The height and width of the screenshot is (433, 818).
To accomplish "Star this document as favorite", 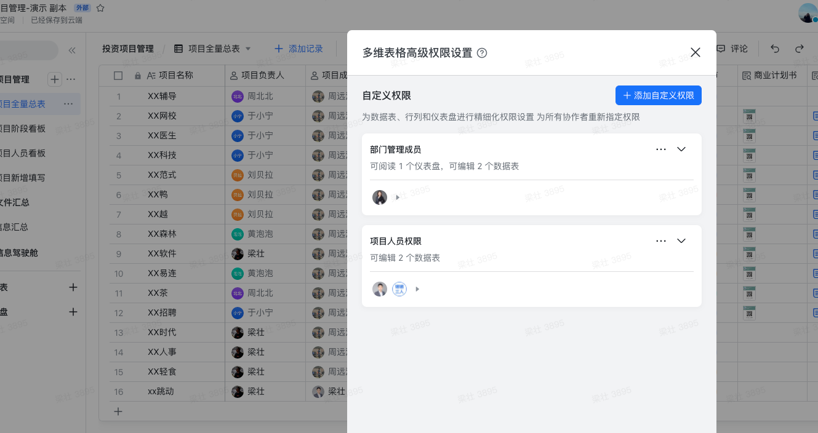I will point(100,8).
